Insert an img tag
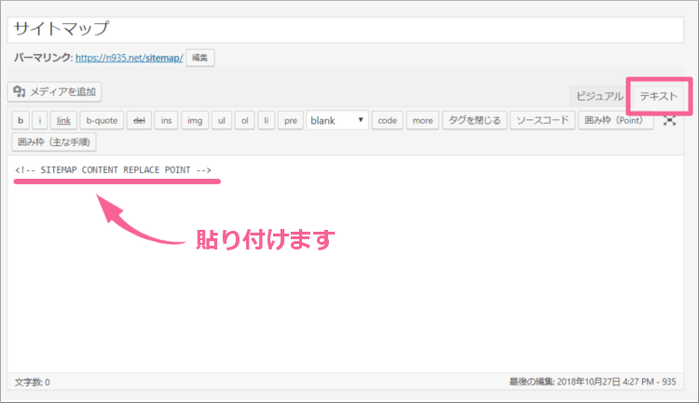699x403 pixels. point(195,120)
